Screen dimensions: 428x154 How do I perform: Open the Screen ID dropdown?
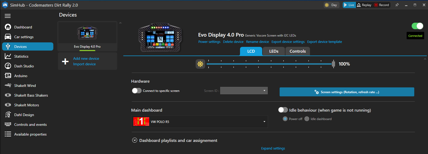244,91
